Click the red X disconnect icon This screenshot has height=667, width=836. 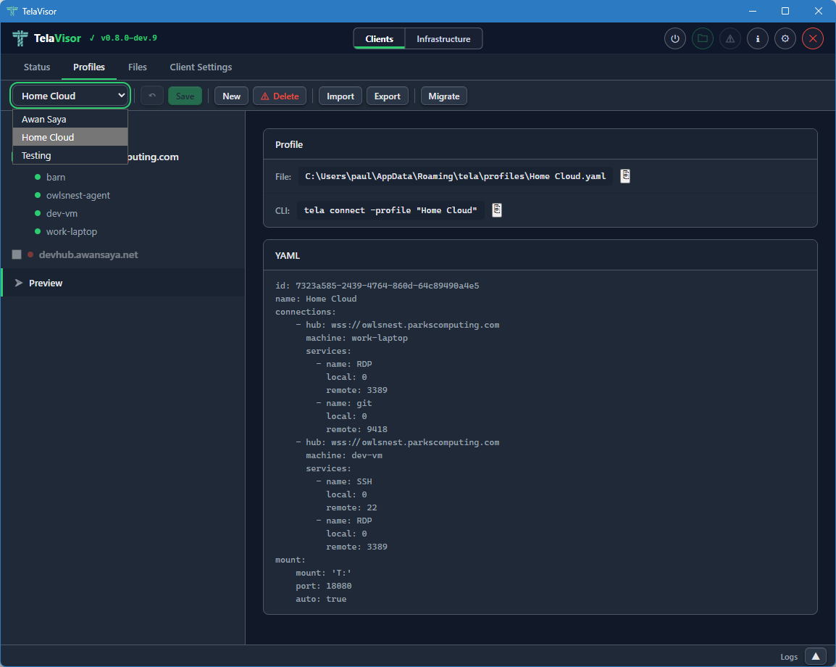(x=812, y=38)
